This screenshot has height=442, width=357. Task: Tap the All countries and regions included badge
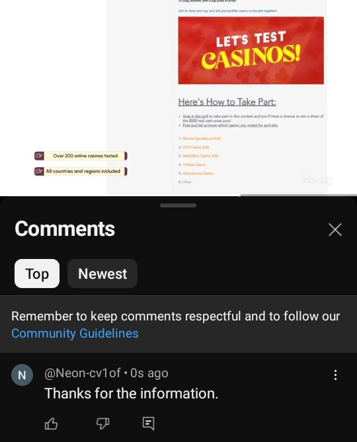tap(81, 171)
